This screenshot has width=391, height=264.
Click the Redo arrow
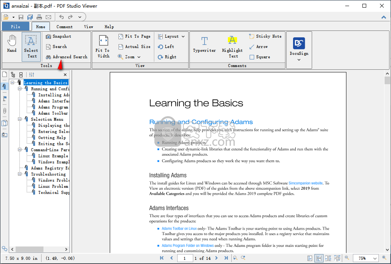[71, 17]
